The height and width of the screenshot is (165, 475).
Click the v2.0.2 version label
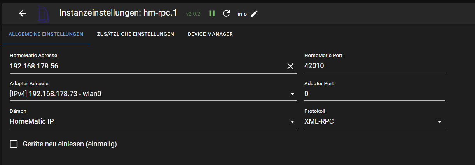[193, 14]
